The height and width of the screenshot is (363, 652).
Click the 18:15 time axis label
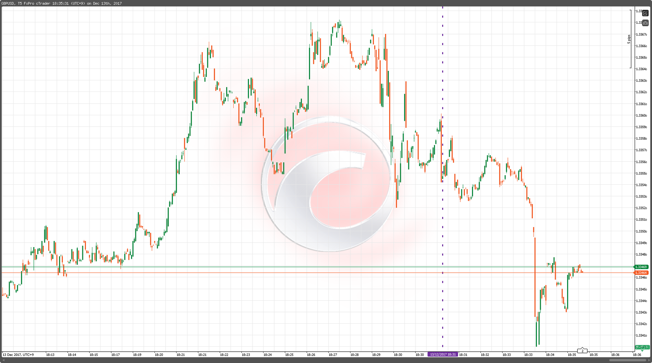pos(94,354)
